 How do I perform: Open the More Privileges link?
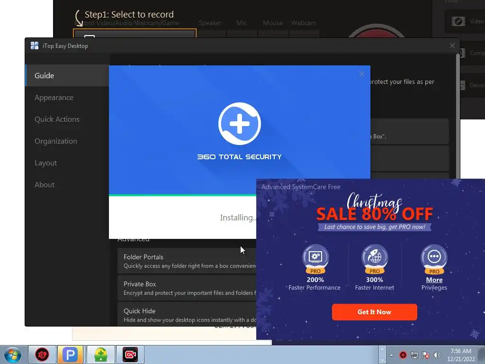tap(434, 280)
